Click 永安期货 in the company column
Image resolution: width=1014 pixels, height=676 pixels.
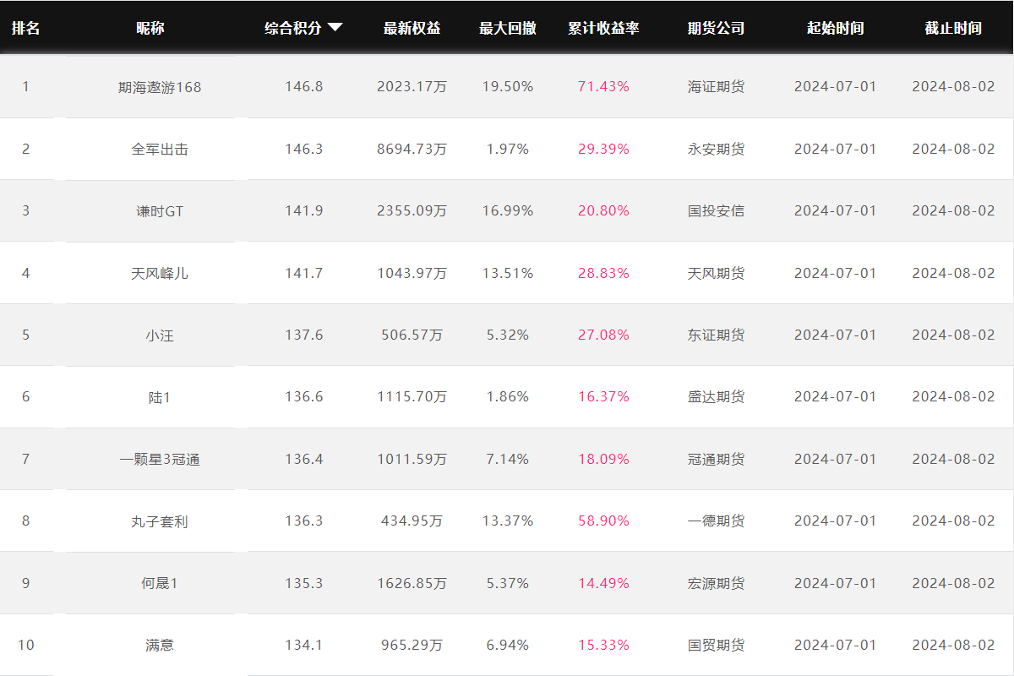716,149
